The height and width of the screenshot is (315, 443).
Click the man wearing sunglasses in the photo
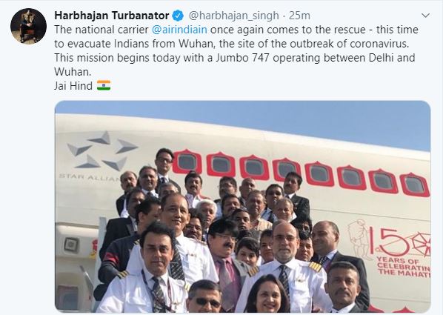[204, 297]
